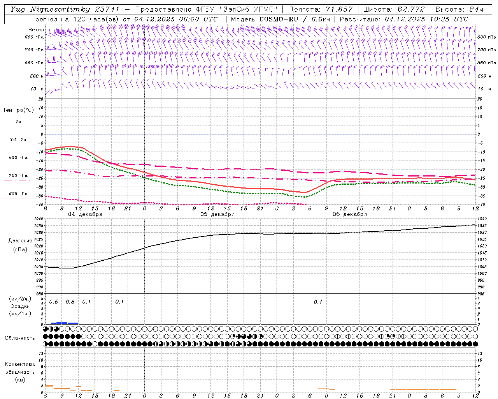Click the 06 декабря date label
The image size is (498, 399).
pyautogui.click(x=350, y=214)
